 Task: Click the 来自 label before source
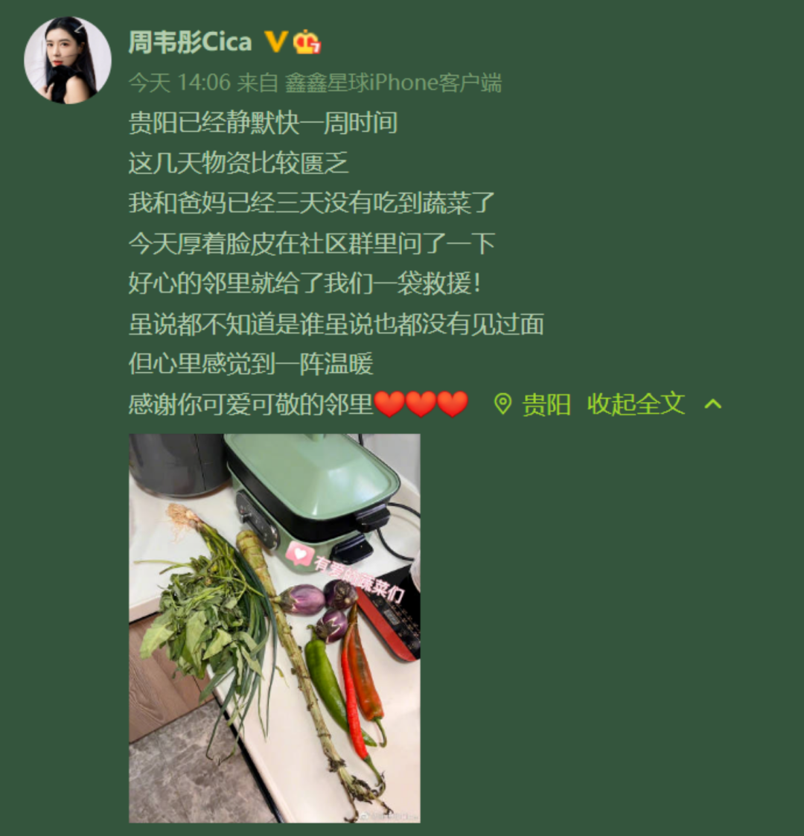click(x=258, y=83)
